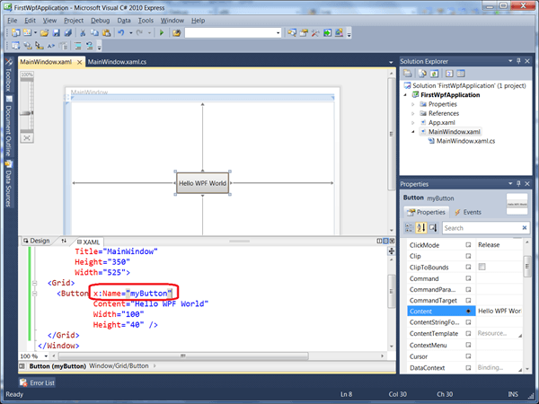Click the New Project toolbar icon
The height and width of the screenshot is (404, 539).
click(15, 32)
